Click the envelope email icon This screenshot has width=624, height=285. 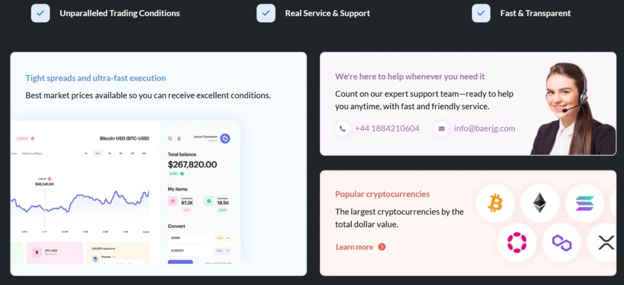(441, 128)
